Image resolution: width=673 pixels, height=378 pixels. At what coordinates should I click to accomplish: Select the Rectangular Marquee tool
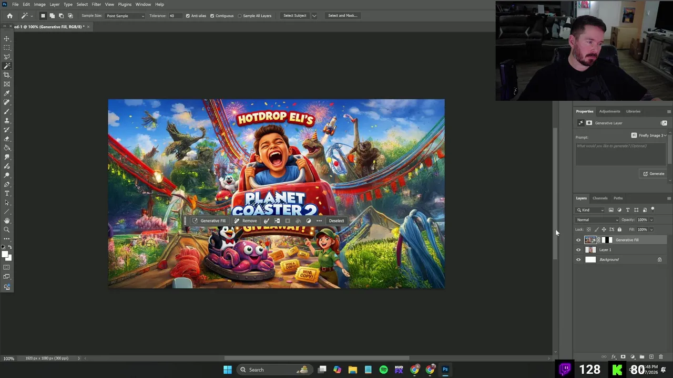[x=7, y=48]
